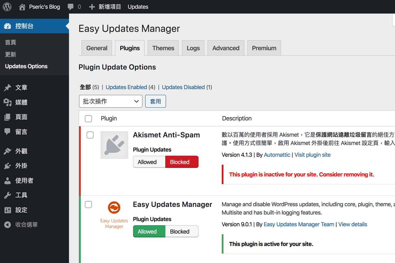
Task: Click the collapse arrow icon for 收合選單
Action: (8, 225)
